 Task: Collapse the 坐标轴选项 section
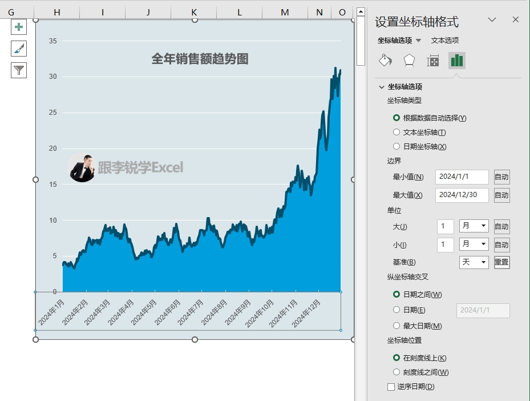pyautogui.click(x=382, y=87)
